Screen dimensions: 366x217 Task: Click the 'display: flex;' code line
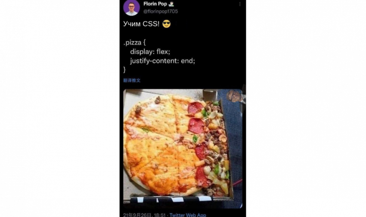[150, 51]
